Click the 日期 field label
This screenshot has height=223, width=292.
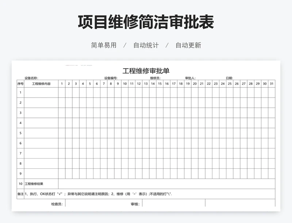click(229, 78)
